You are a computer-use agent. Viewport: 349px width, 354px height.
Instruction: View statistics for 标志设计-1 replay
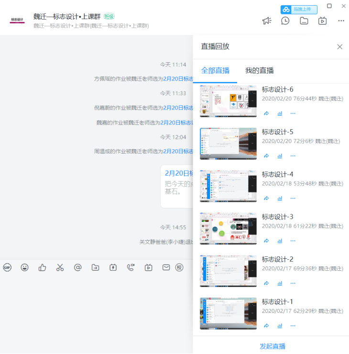coord(280,326)
